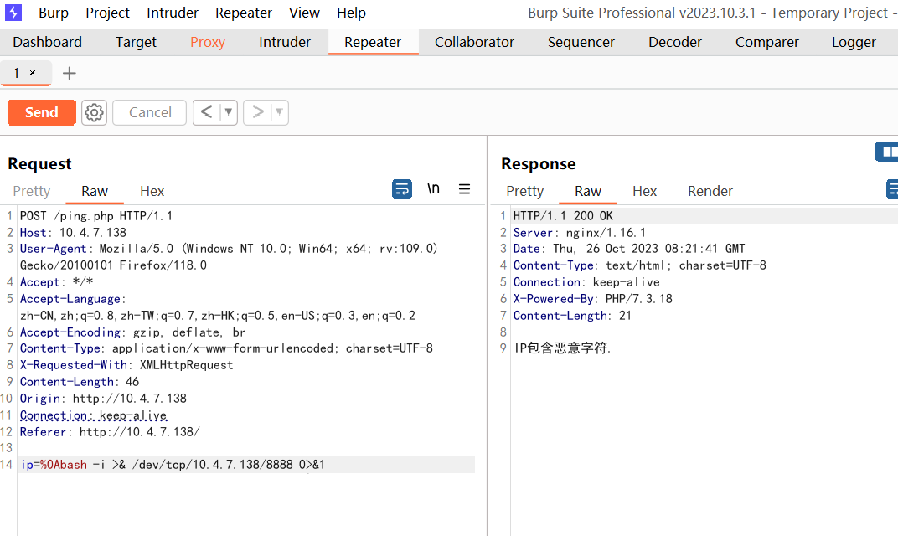898x536 pixels.
Task: Switch to the Dashboard tab
Action: pyautogui.click(x=48, y=42)
